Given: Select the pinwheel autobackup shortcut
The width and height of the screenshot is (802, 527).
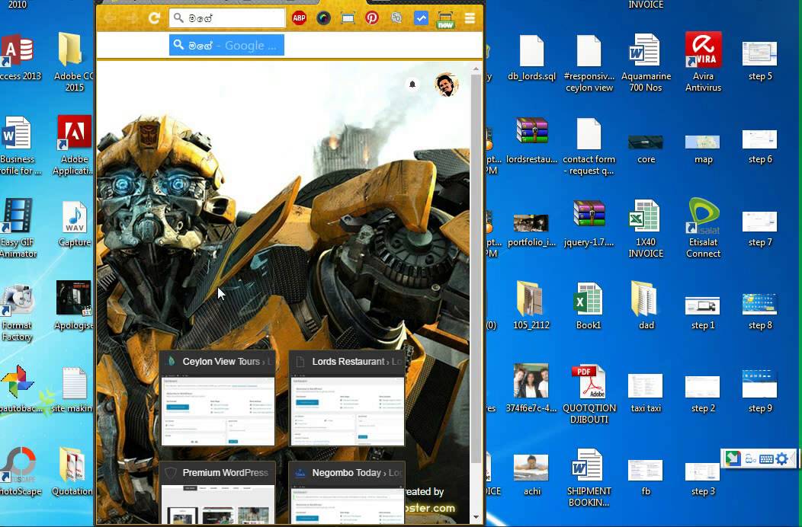Looking at the screenshot, I should (19, 389).
